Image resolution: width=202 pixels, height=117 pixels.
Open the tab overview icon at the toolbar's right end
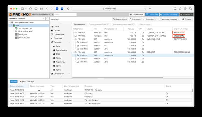click(x=190, y=9)
